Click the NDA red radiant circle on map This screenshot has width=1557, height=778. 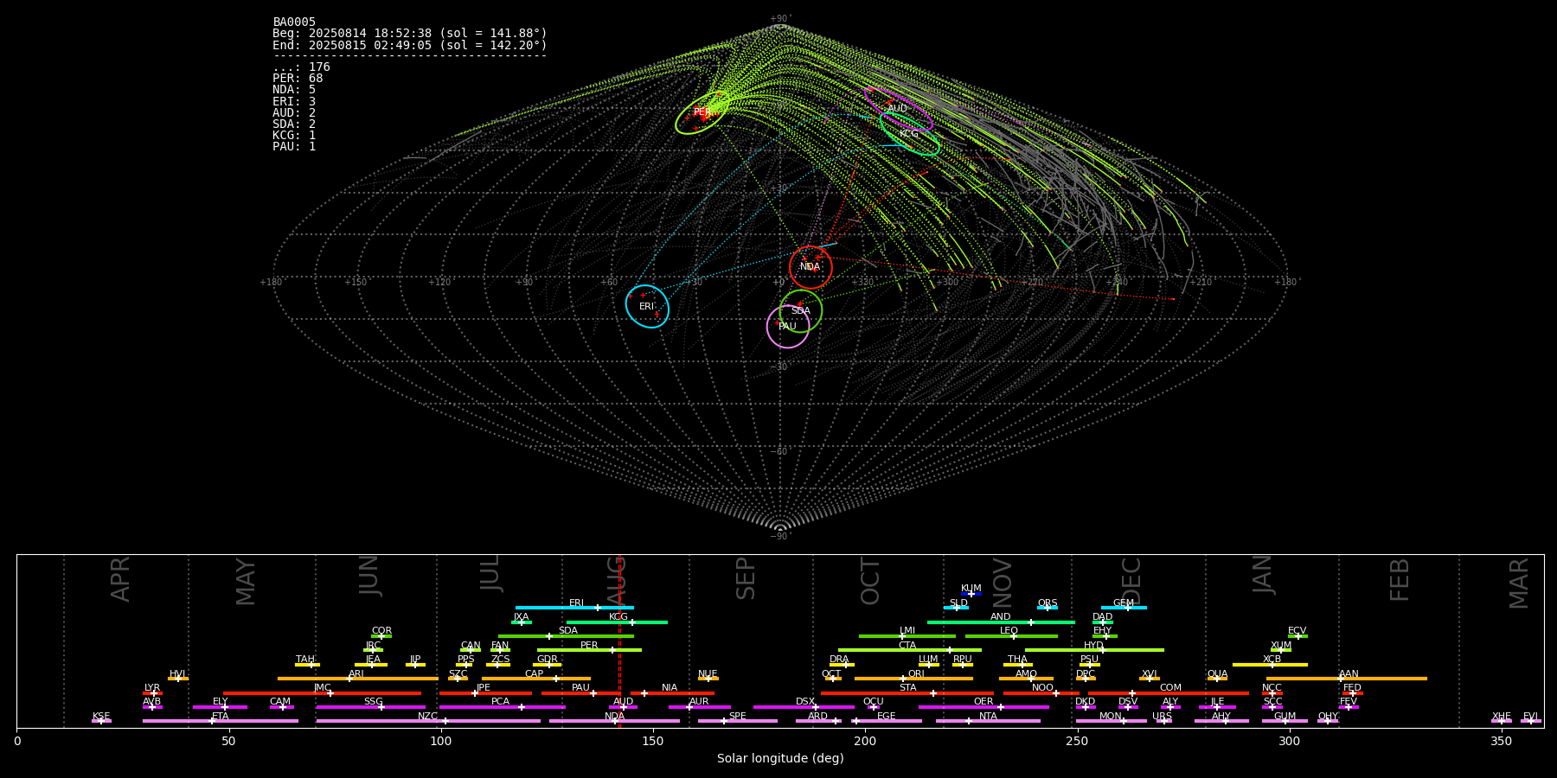811,267
